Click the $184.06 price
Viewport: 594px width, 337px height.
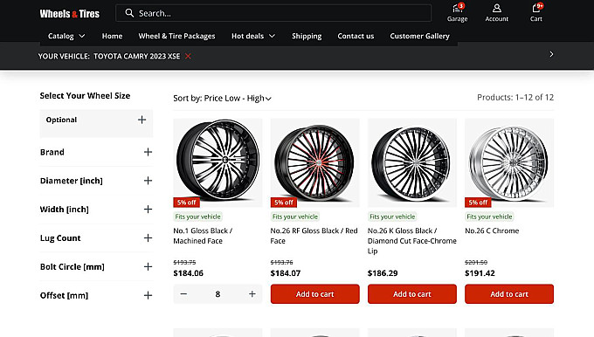tap(189, 273)
